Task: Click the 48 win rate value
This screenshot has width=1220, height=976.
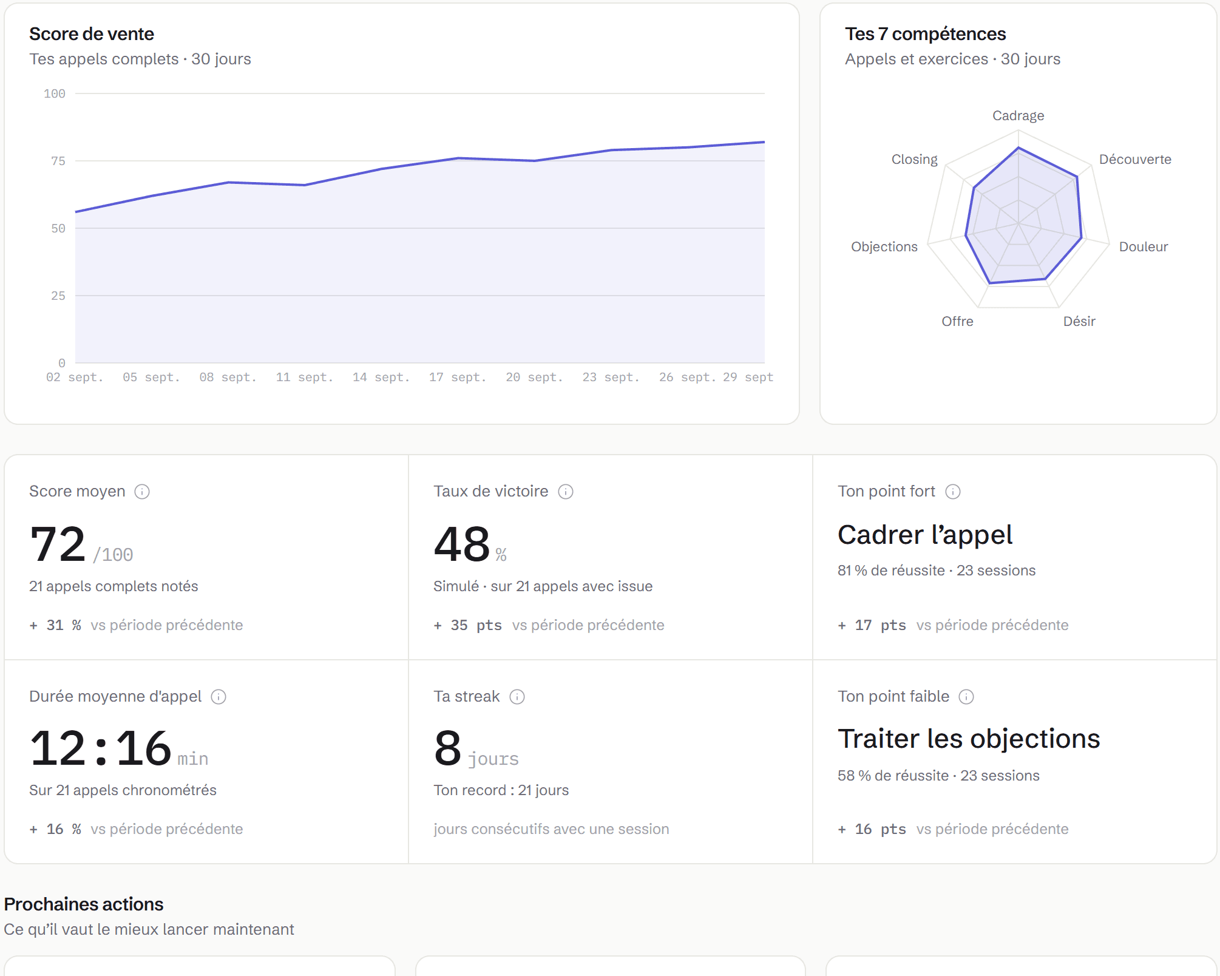Action: (462, 544)
